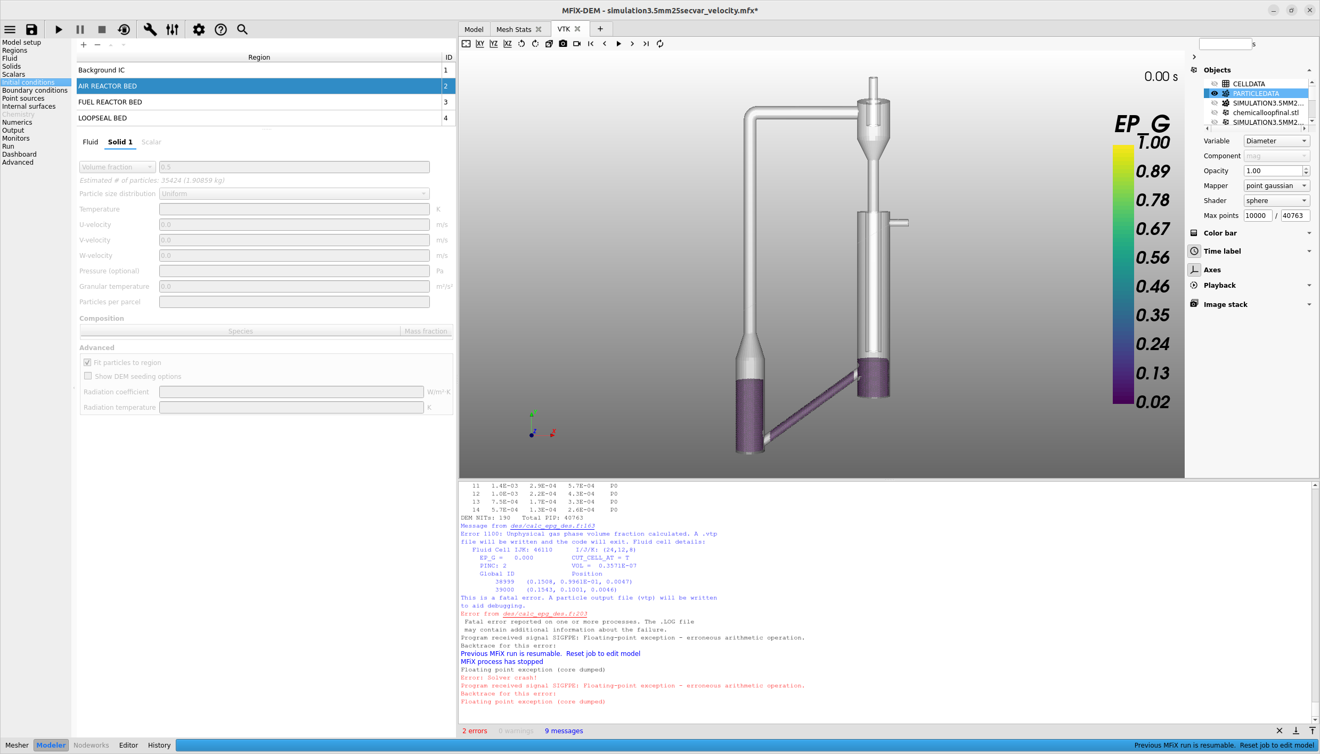The height and width of the screenshot is (754, 1320).
Task: Click des/calc_epg_des.f:163 link
Action: coord(552,526)
